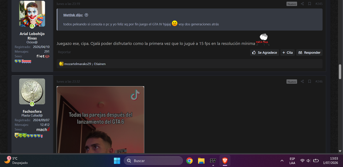Image resolution: width=343 pixels, height=167 pixels.
Task: Open GTA IV app from taskbar
Action: pyautogui.click(x=213, y=161)
